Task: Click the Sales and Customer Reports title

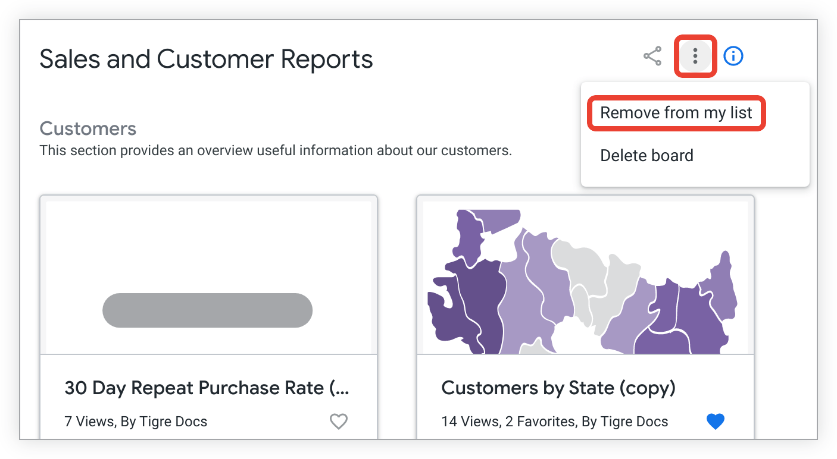Action: pos(205,59)
